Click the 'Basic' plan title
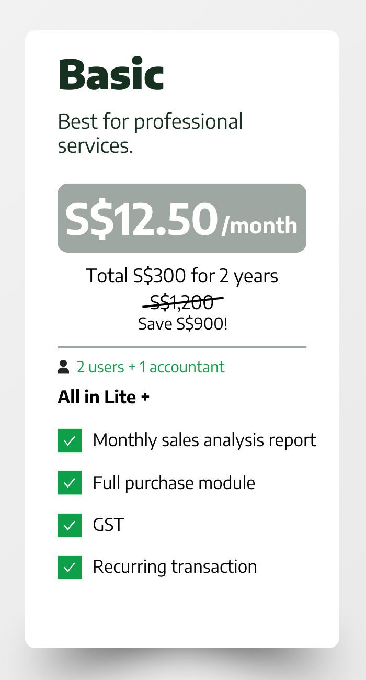Image resolution: width=366 pixels, height=680 pixels. coord(111,75)
